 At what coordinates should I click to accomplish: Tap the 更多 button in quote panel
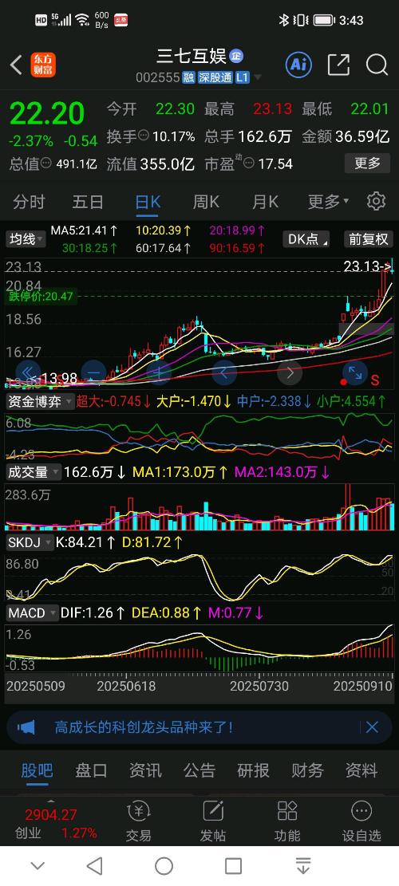(367, 163)
